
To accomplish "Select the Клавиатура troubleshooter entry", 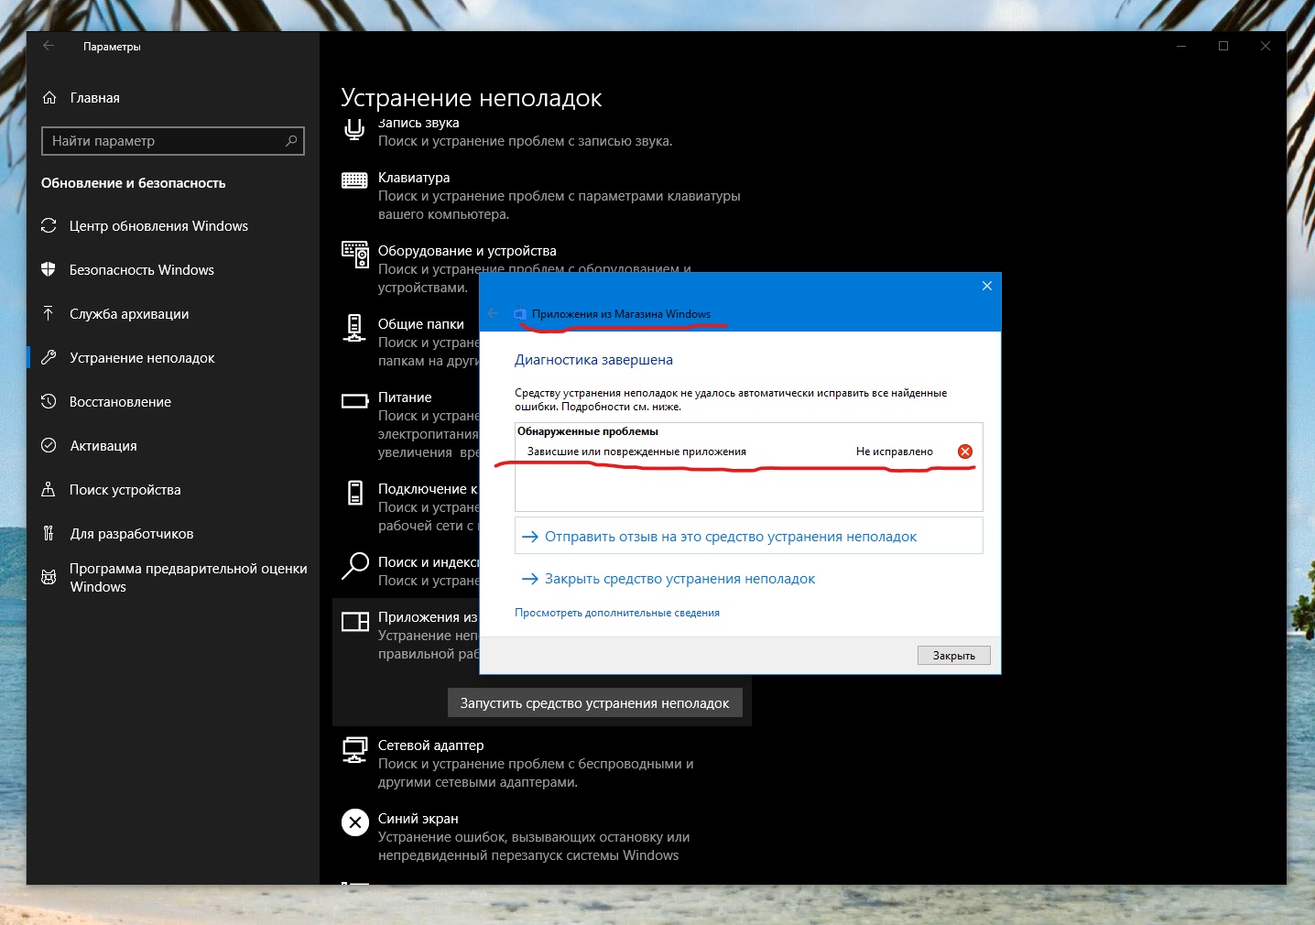I will 542,195.
